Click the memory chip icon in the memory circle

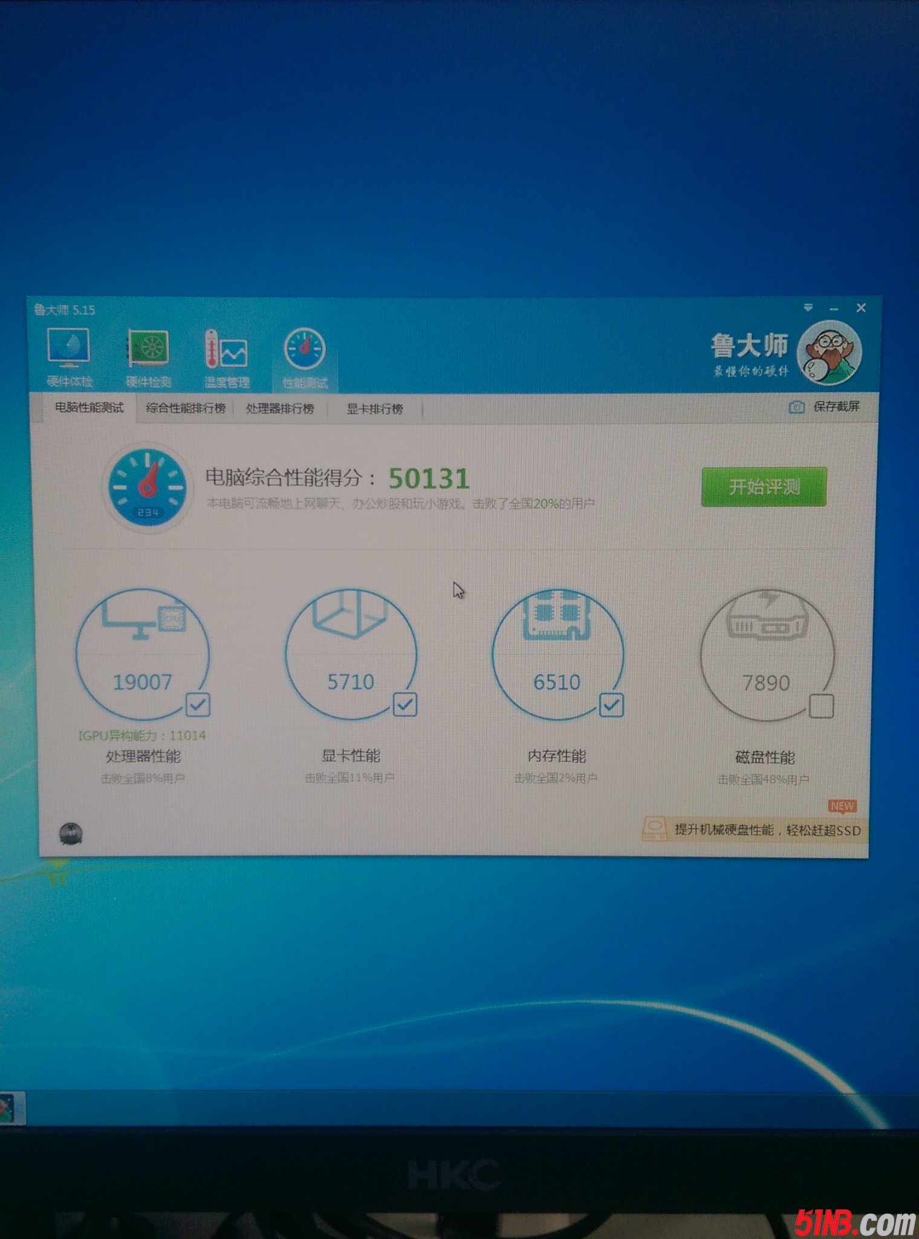coord(556,615)
